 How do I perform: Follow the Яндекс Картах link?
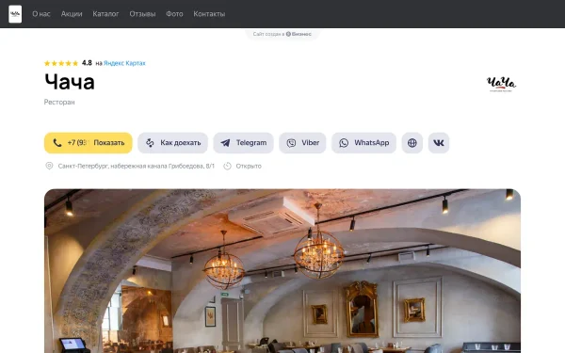point(124,63)
